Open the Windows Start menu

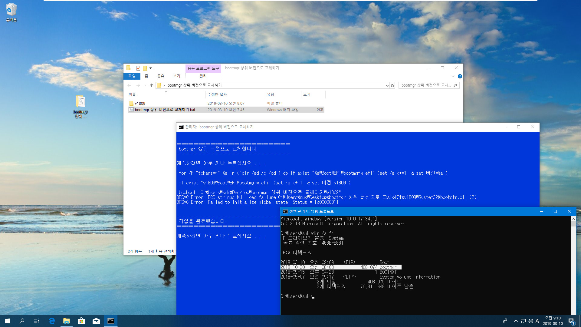7,321
